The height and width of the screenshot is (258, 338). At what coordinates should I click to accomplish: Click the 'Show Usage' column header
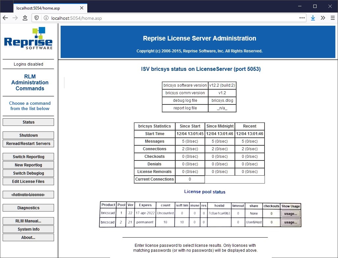coord(291,206)
